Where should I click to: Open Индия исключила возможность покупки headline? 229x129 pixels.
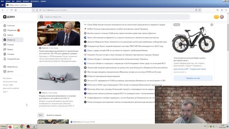57,97
